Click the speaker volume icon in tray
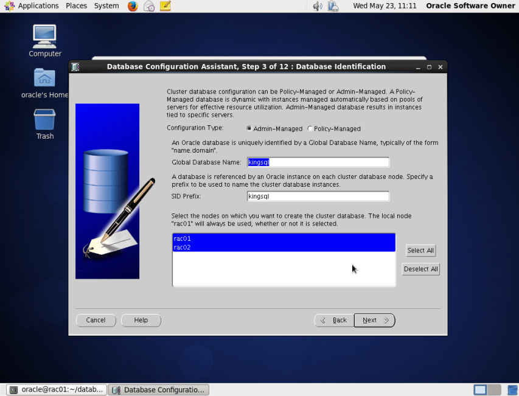Screen dimensions: 519x396 [x=316, y=6]
